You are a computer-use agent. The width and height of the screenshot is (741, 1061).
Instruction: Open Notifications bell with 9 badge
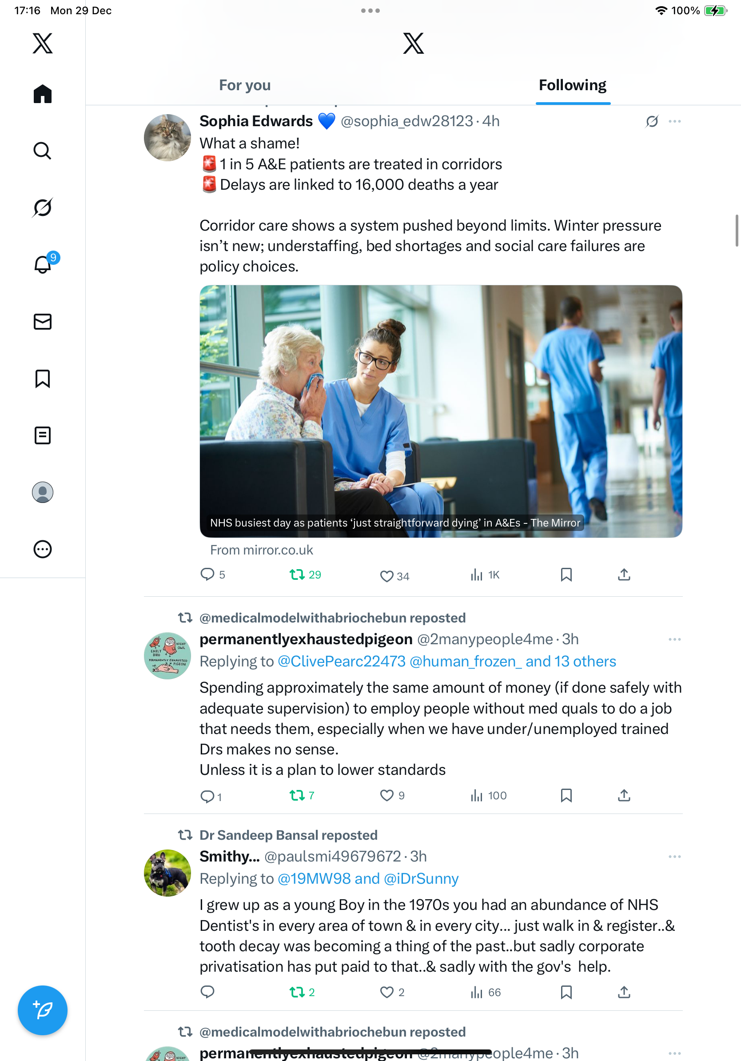(x=43, y=264)
